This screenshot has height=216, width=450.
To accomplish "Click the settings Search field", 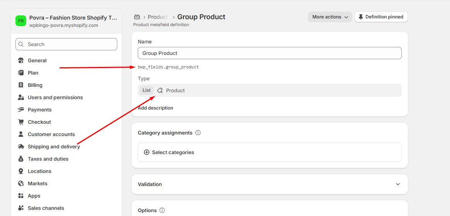I will (x=66, y=44).
